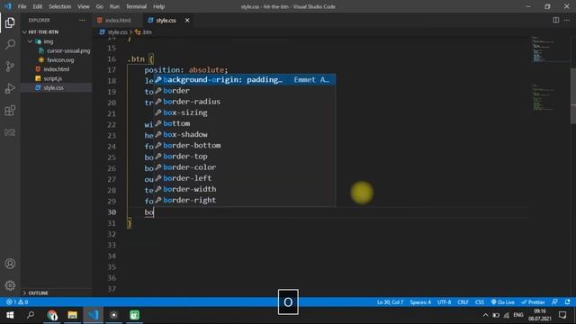576x324 pixels.
Task: Open Windows Start button
Action: pos(10,315)
